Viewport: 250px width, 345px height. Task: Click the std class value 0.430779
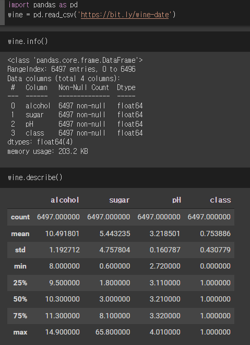point(216,250)
